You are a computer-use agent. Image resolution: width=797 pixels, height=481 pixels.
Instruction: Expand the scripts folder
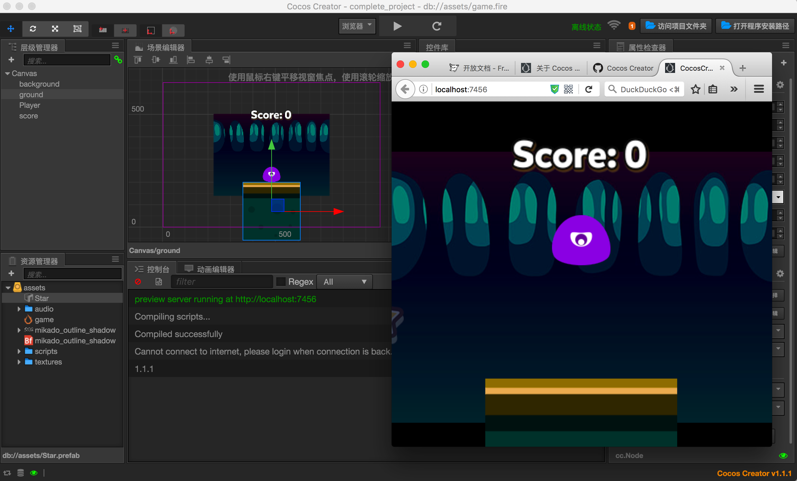[x=19, y=351]
